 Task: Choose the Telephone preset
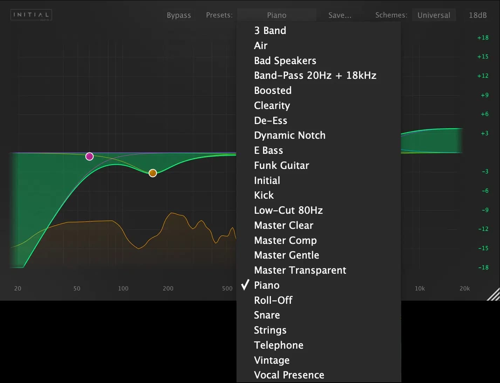(279, 345)
